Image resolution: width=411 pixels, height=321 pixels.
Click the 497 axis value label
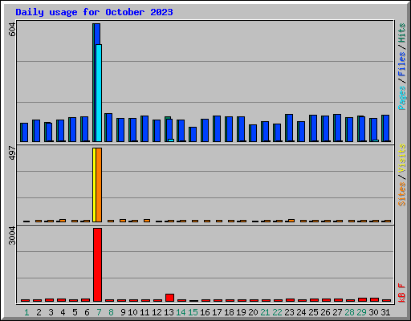tap(12, 153)
